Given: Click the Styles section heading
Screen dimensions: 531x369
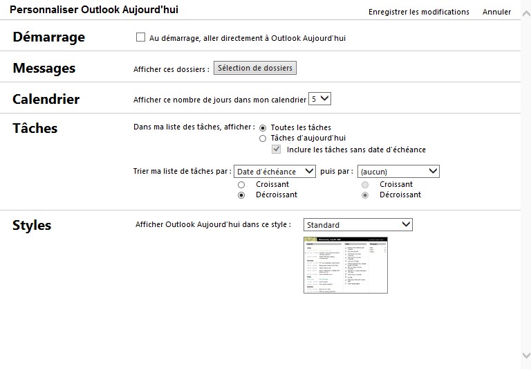Looking at the screenshot, I should click(32, 225).
